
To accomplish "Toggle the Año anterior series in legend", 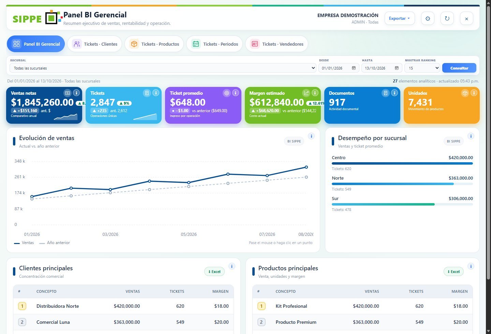I will (x=55, y=243).
